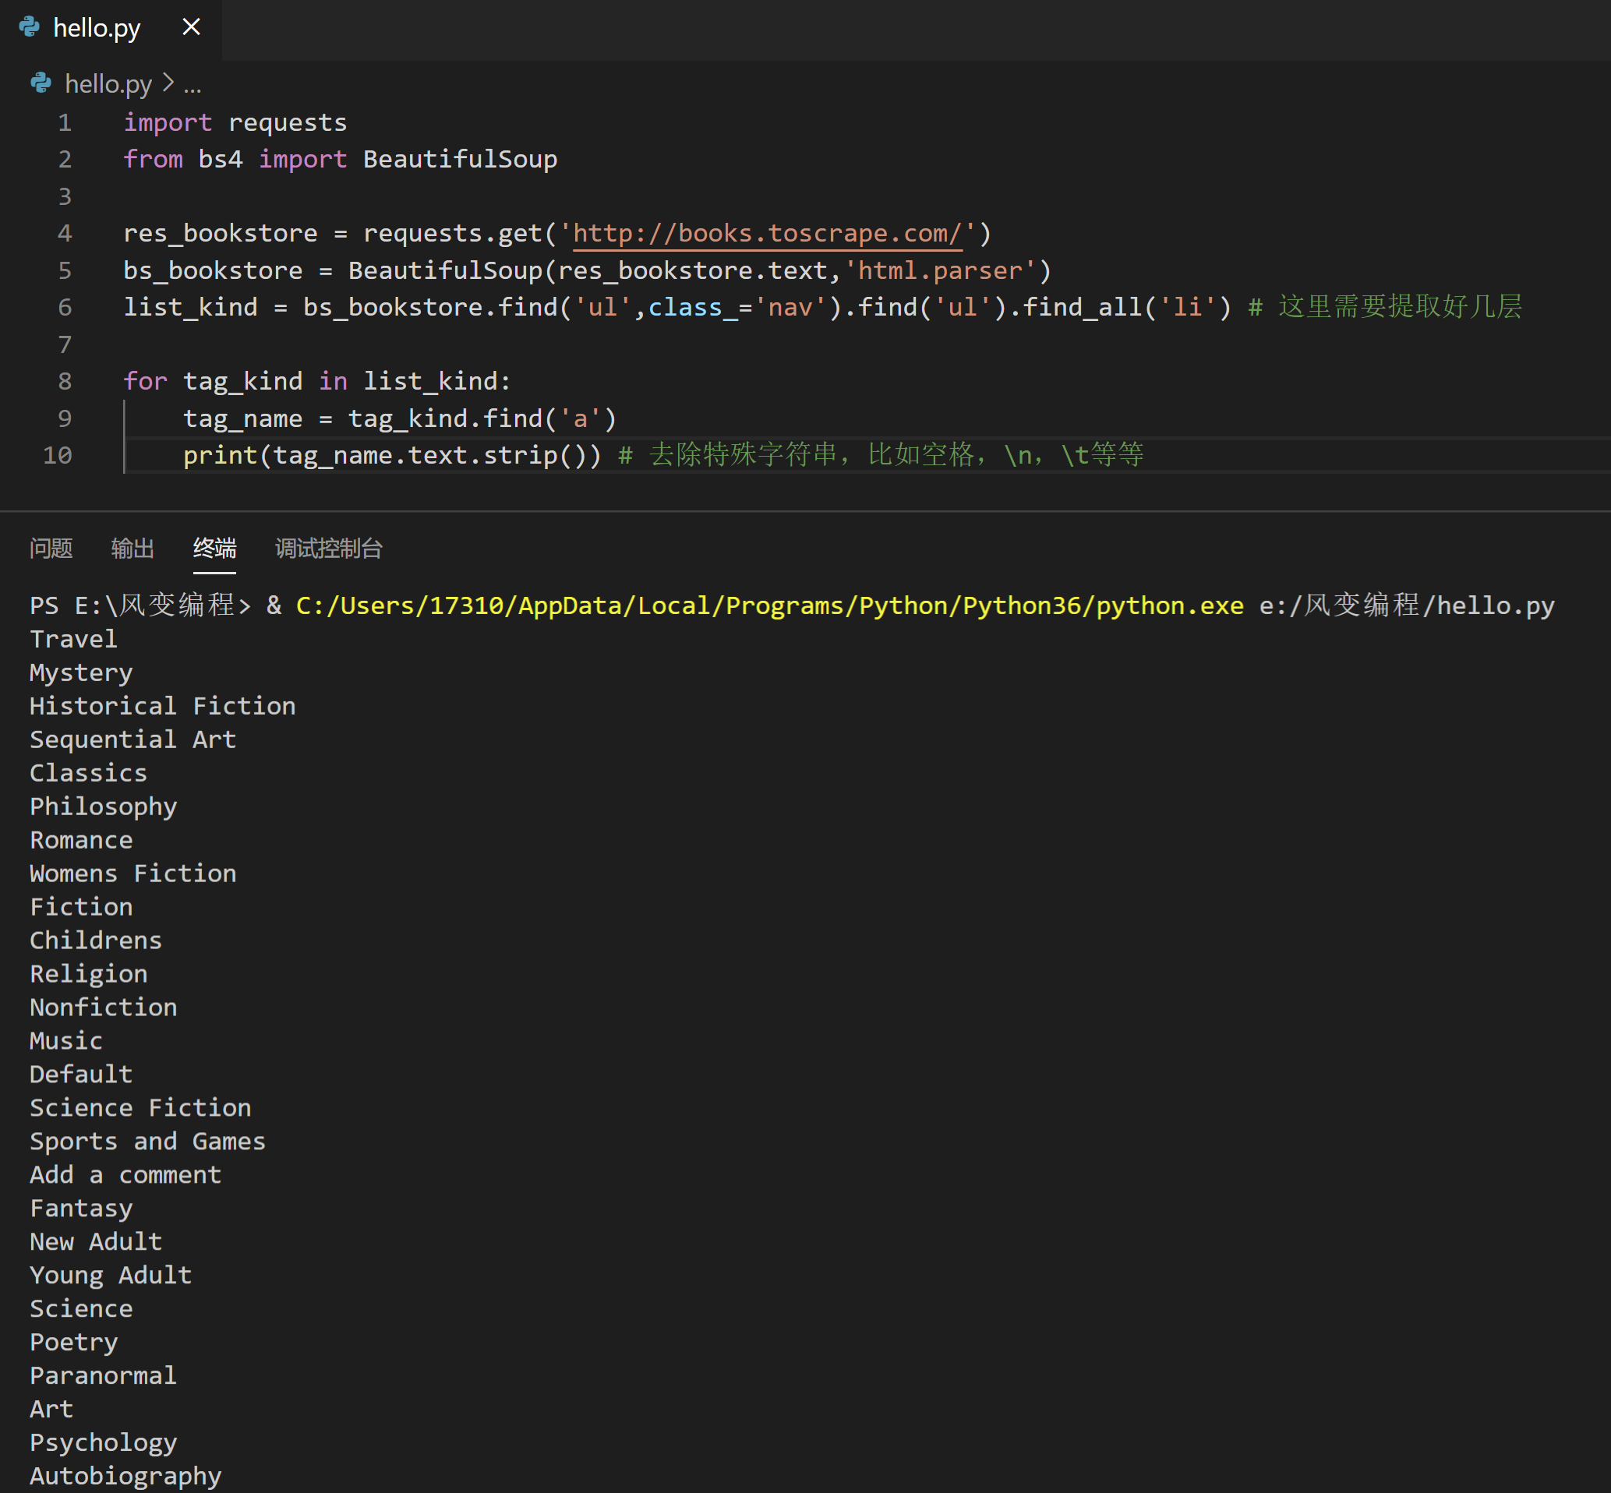
Task: Click 'New Adult' in terminal output
Action: click(96, 1242)
